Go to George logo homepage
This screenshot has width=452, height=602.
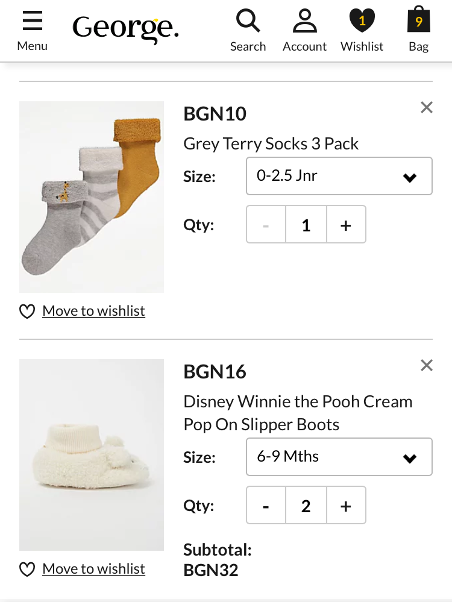[x=125, y=28]
